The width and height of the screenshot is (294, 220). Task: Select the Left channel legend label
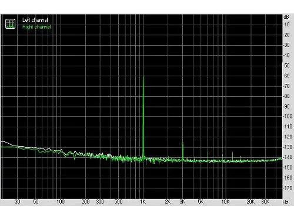tap(35, 20)
